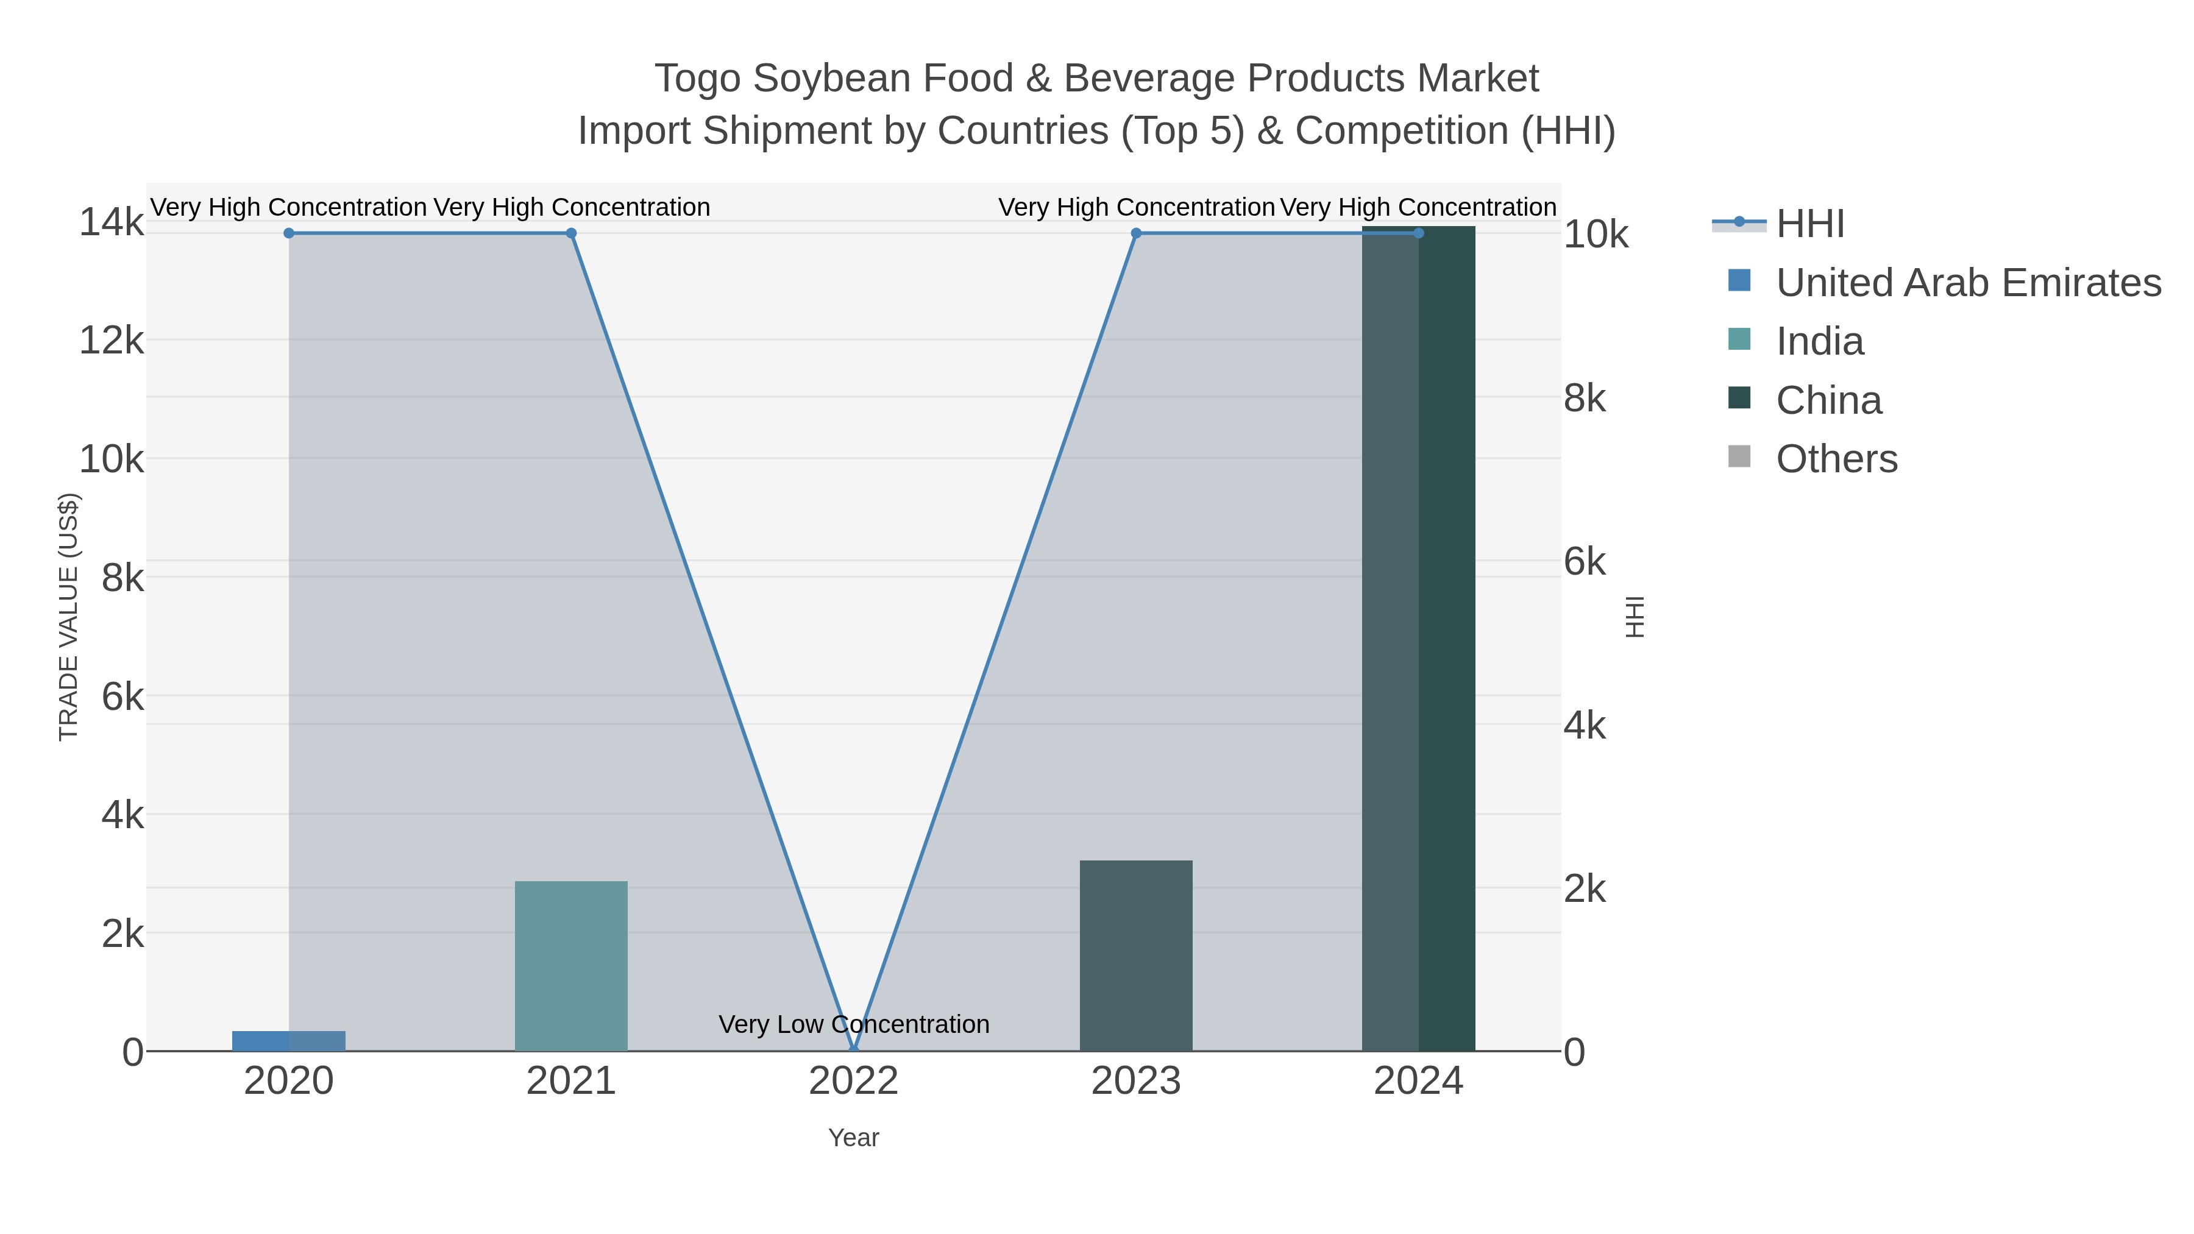Click Very High Concentration label above 2020
Viewport: 2194px width, 1234px height.
(289, 207)
